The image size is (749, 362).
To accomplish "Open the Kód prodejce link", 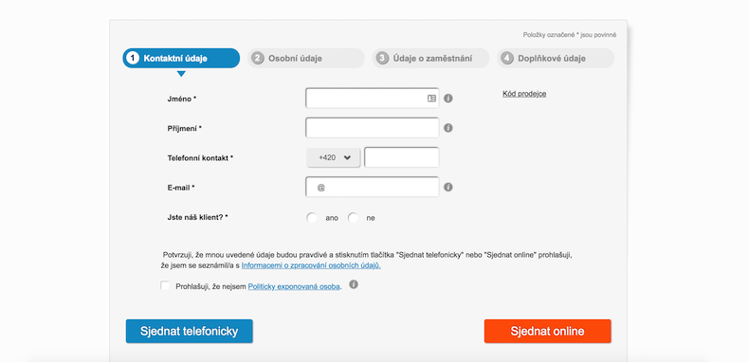I will pyautogui.click(x=524, y=94).
